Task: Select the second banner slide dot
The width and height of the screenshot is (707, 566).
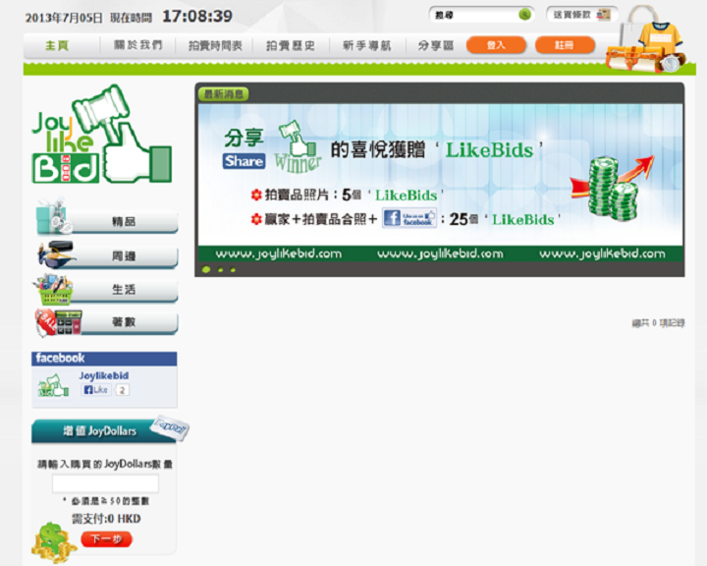Action: (221, 270)
